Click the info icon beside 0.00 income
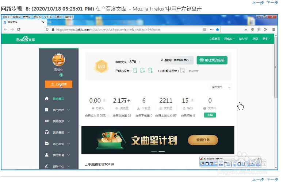This screenshot has width=283, height=182. coord(104,100)
